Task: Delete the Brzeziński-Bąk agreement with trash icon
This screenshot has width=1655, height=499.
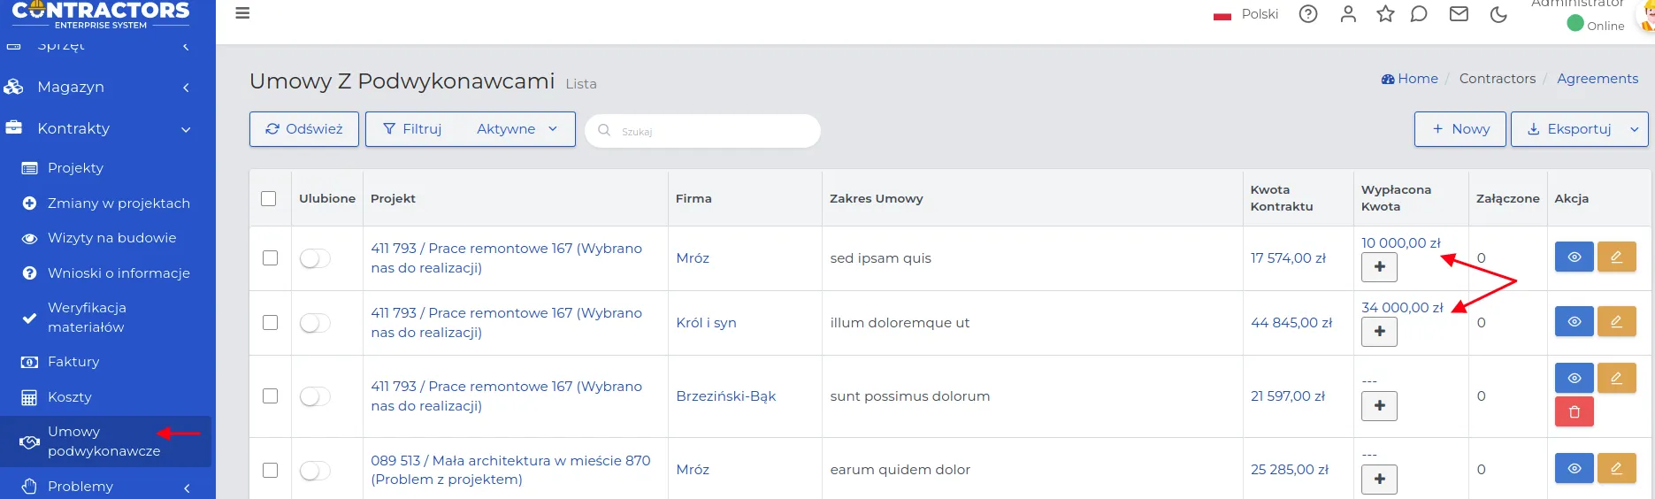Action: [x=1575, y=411]
